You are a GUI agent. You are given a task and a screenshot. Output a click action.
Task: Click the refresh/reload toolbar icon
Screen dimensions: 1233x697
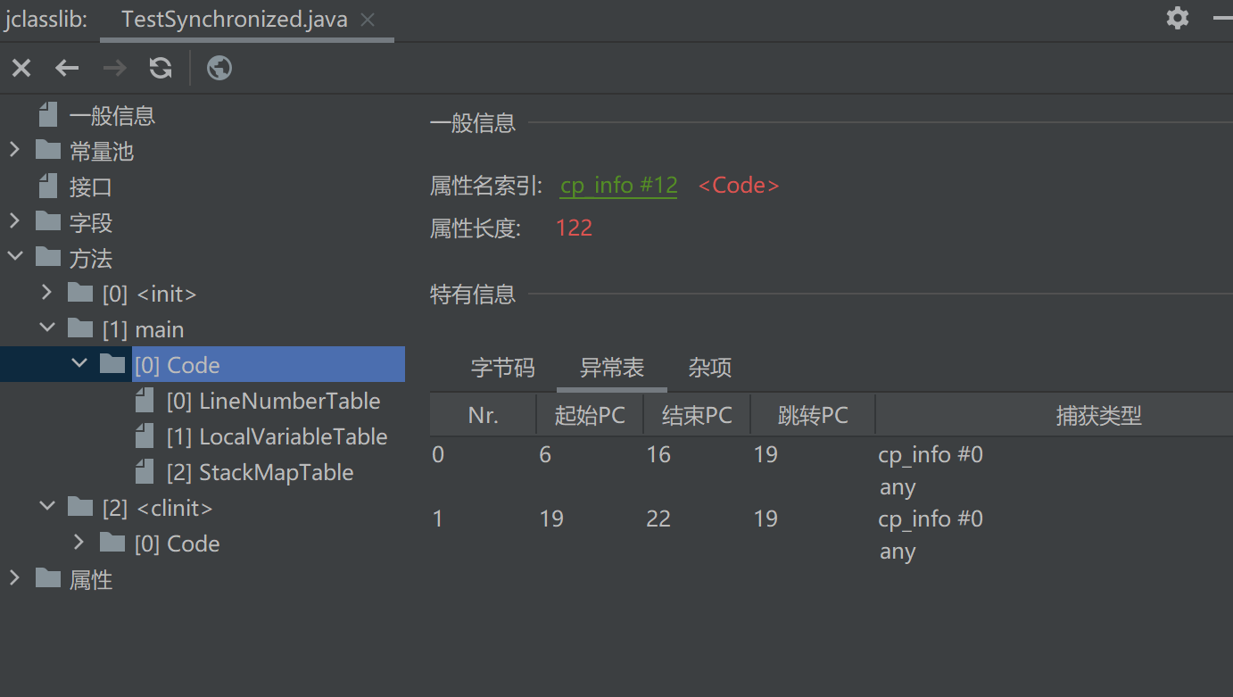(x=161, y=68)
